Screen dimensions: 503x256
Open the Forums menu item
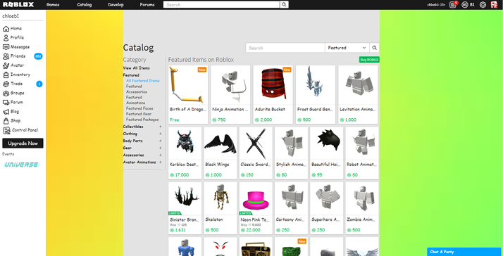coord(147,4)
